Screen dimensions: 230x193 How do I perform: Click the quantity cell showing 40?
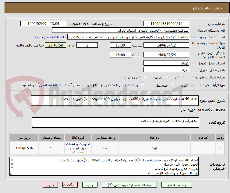coord(51,148)
